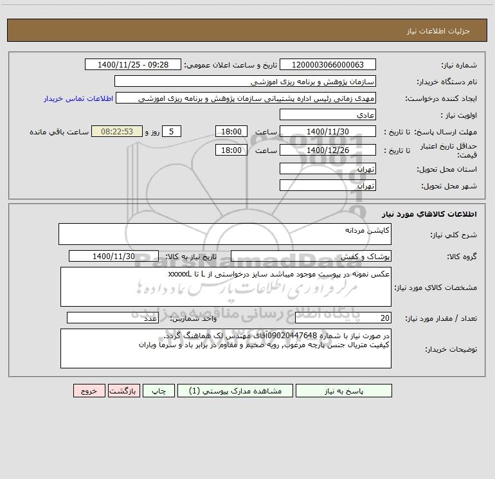Click the تعداد / مقدار مورد نیاز label
This screenshot has width=495, height=479.
[x=441, y=318]
